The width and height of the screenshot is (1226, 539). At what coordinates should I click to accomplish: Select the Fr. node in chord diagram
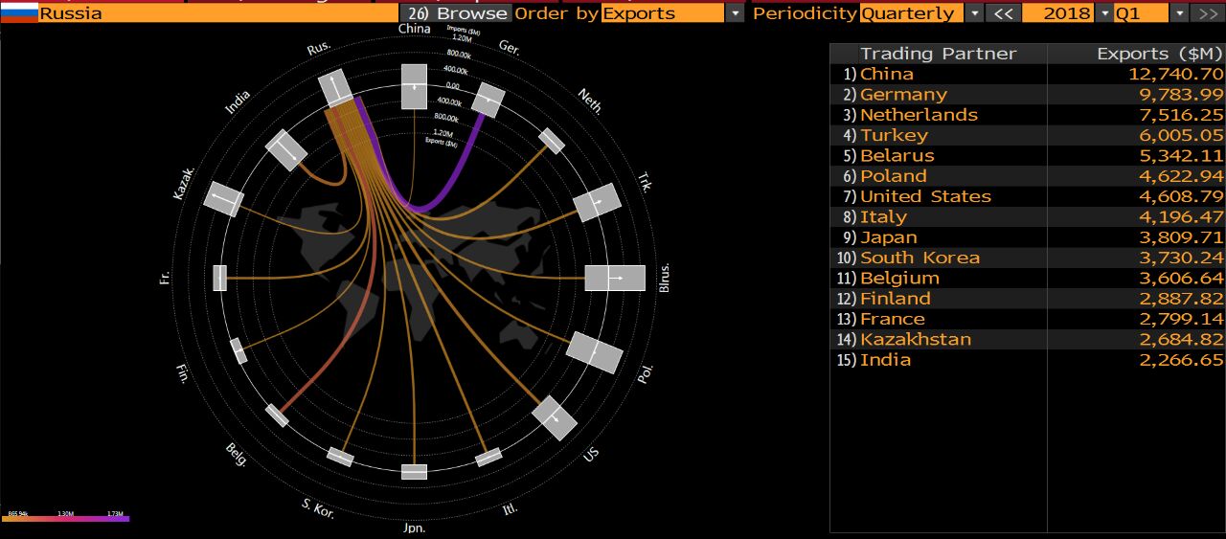[x=220, y=278]
